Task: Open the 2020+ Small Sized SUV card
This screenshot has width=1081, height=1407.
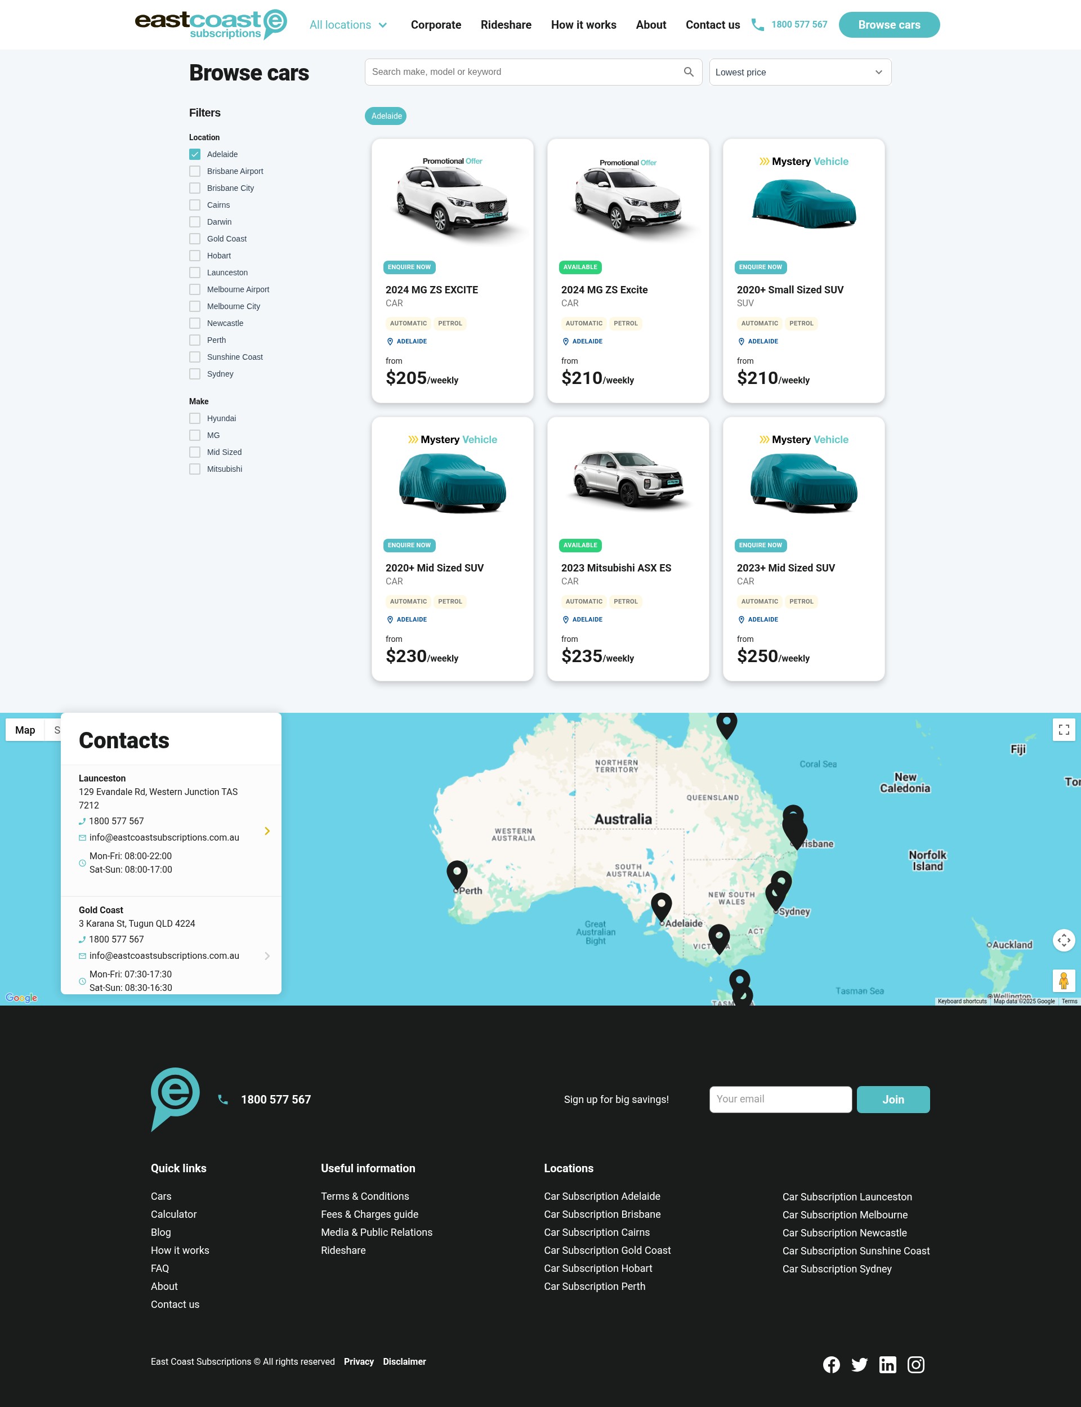Action: pyautogui.click(x=803, y=271)
